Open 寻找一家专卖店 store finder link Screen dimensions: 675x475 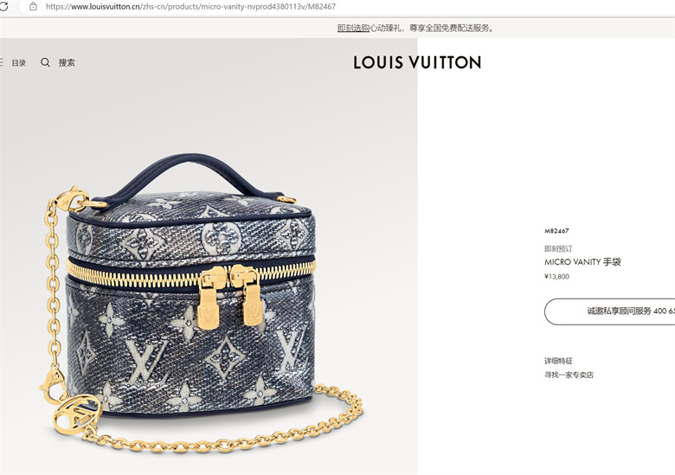click(569, 375)
